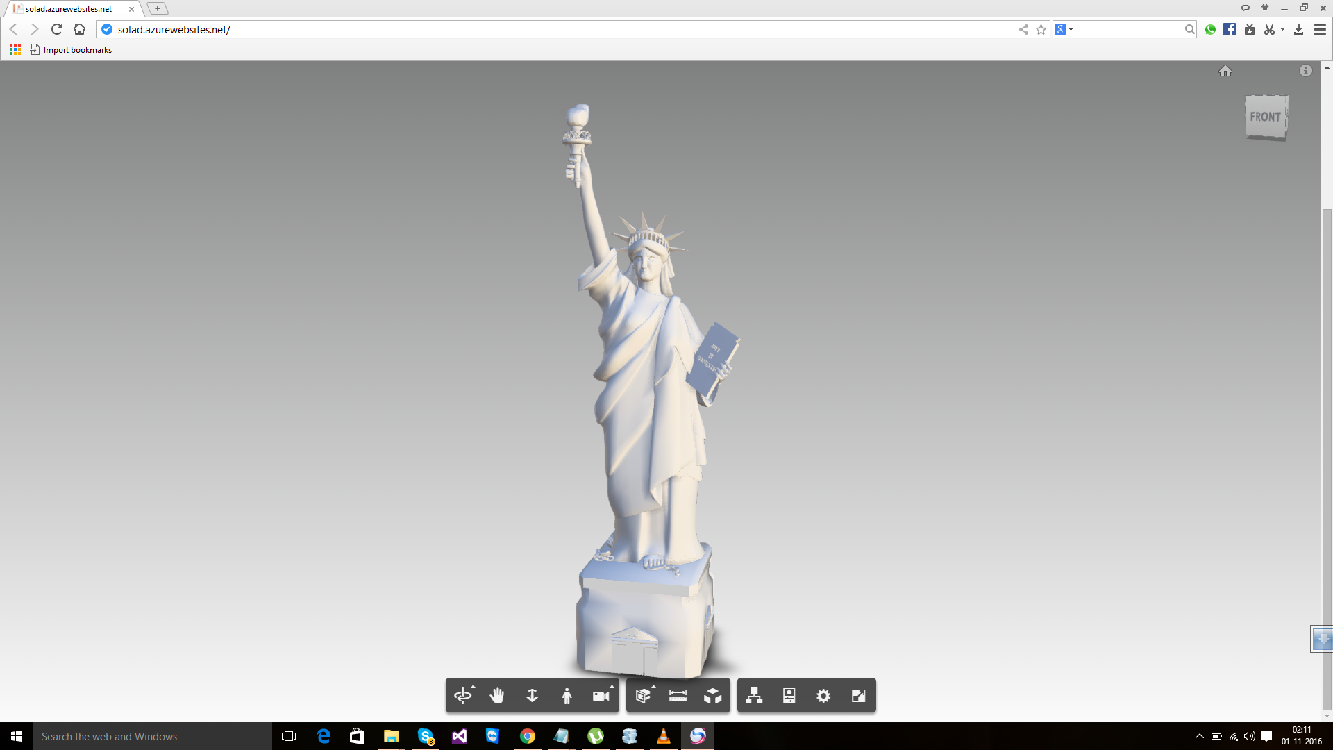
Task: Select the Orbit tool in viewer toolbar
Action: (x=462, y=696)
